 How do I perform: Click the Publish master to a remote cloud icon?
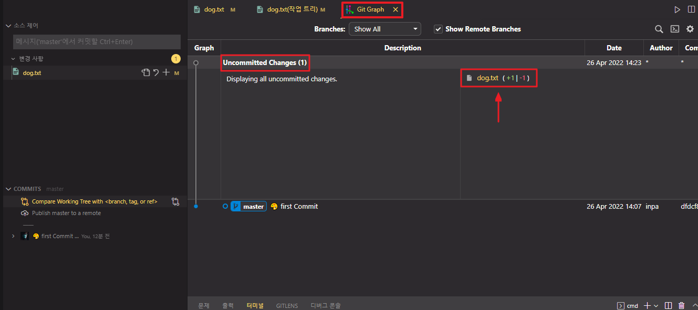tap(25, 213)
